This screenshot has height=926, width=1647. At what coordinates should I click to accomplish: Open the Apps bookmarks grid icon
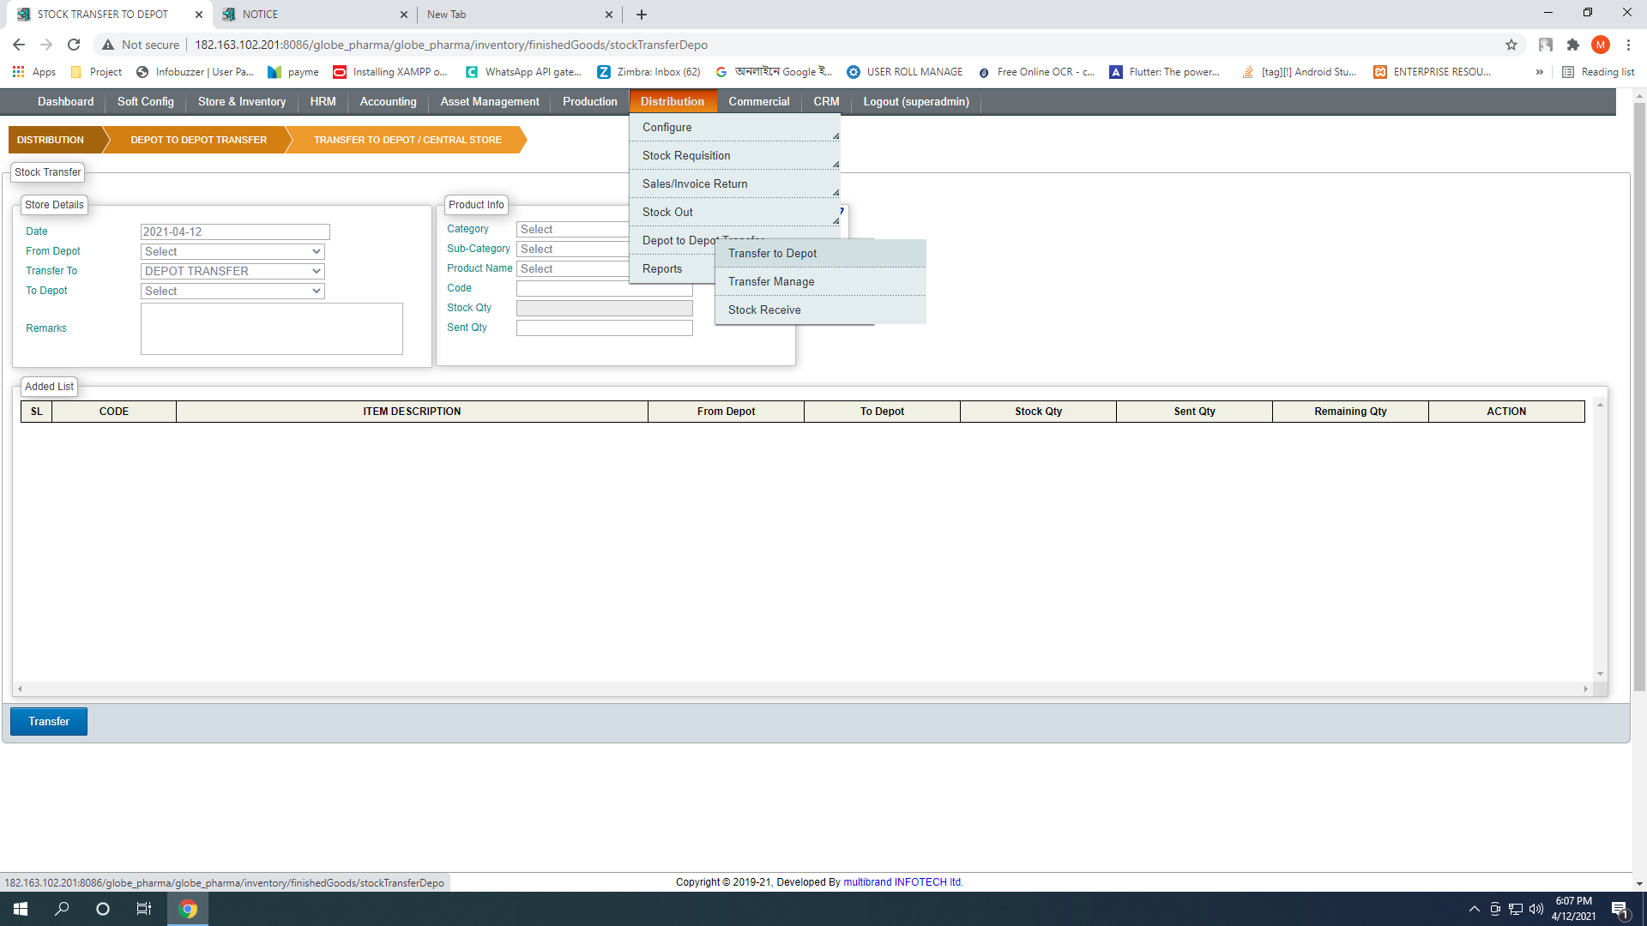pyautogui.click(x=18, y=72)
